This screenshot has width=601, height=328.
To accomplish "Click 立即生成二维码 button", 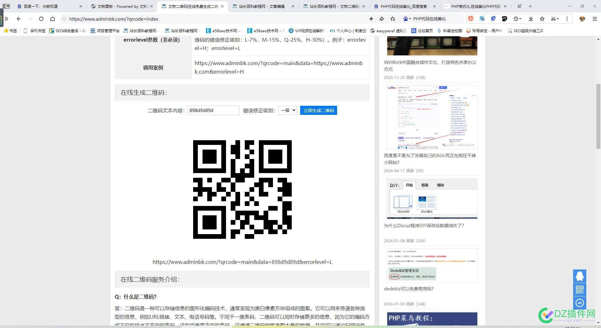I will (x=319, y=110).
